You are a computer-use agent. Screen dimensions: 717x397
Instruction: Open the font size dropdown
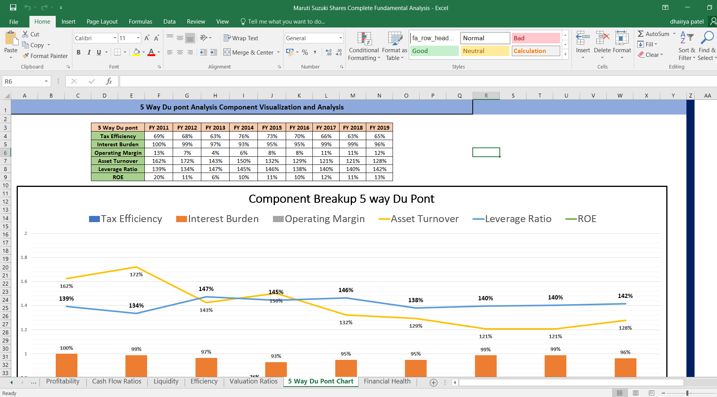[138, 38]
